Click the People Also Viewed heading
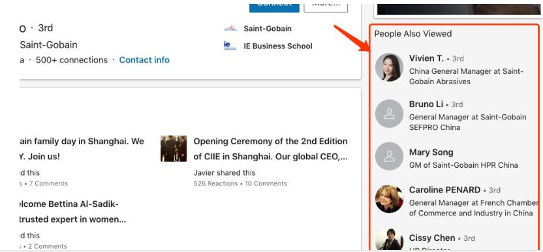The width and height of the screenshot is (543, 252). (412, 34)
